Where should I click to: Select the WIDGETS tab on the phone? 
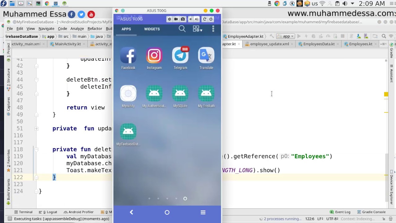pos(152,29)
